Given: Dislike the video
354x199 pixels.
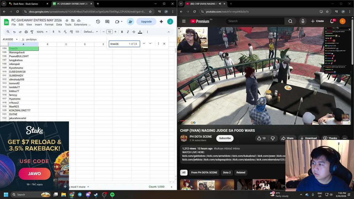Looking at the screenshot, I should point(273,138).
